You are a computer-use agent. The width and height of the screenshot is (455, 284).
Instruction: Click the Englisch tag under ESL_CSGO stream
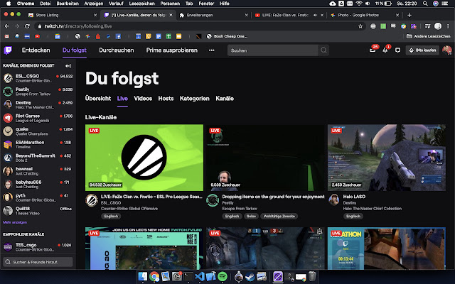click(111, 216)
